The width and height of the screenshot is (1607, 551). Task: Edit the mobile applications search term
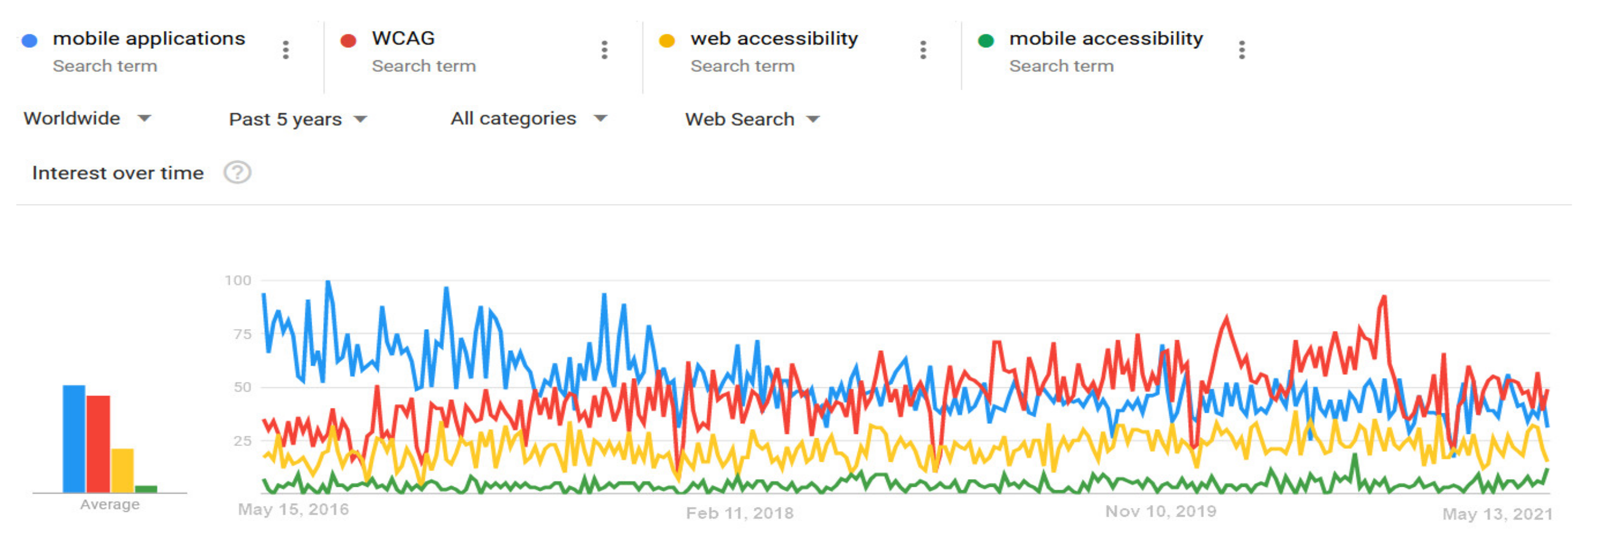[x=149, y=39]
